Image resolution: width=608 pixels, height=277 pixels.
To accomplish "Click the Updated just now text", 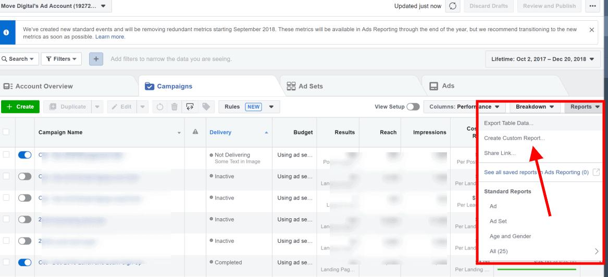I will pyautogui.click(x=418, y=6).
